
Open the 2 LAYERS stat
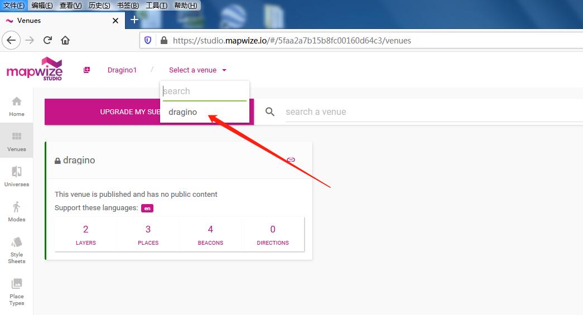pyautogui.click(x=85, y=235)
